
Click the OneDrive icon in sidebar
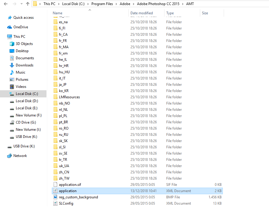click(x=9, y=27)
